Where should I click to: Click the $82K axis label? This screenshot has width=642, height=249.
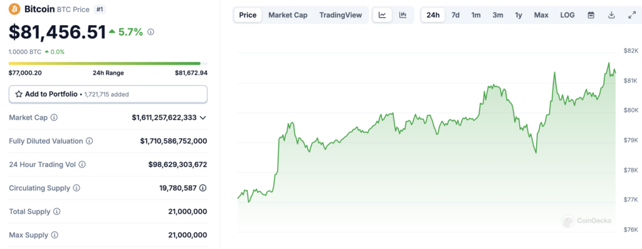point(631,51)
